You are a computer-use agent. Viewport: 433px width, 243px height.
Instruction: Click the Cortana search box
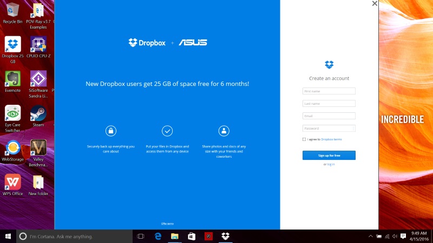(75, 237)
